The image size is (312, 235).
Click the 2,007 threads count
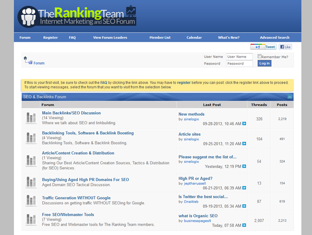click(x=259, y=220)
